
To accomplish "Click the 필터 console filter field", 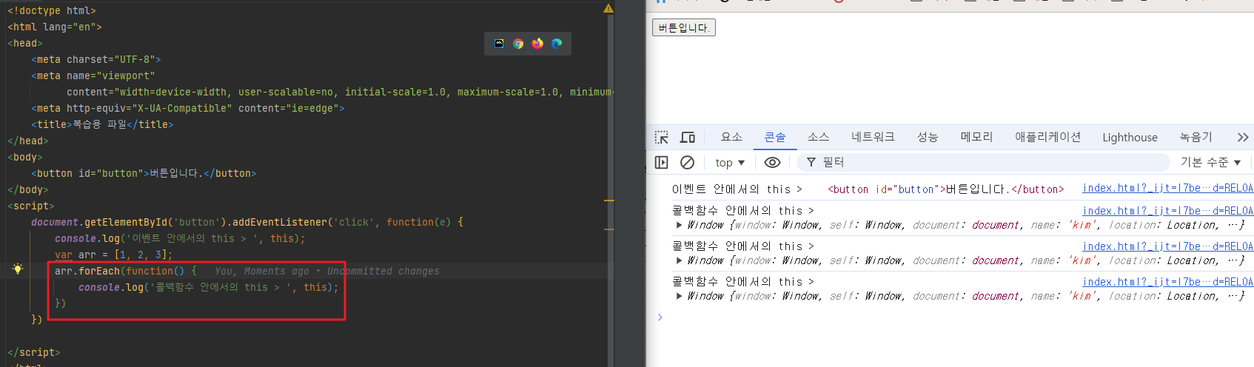I will coord(985,162).
